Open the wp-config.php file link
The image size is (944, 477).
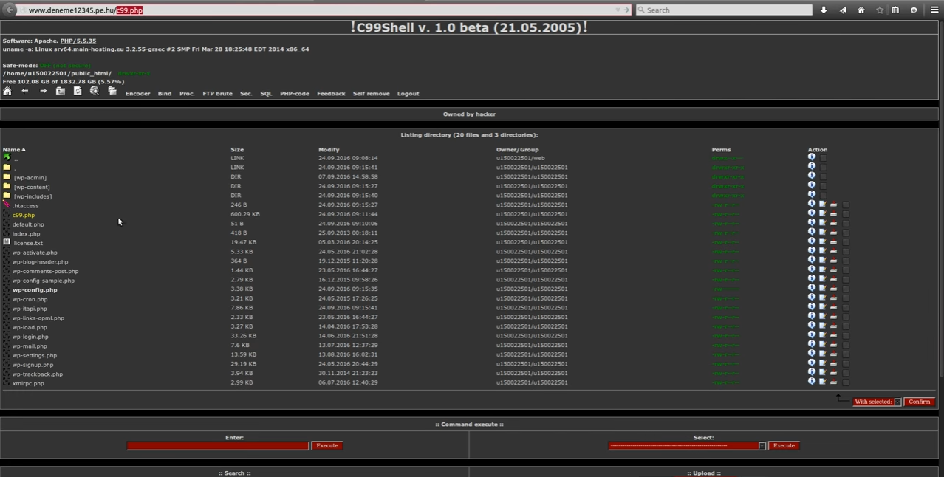tap(35, 290)
